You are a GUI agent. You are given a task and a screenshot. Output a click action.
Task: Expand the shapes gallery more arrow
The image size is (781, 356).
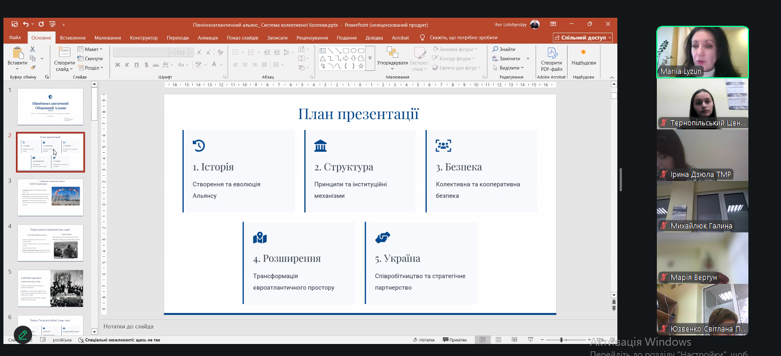(370, 58)
